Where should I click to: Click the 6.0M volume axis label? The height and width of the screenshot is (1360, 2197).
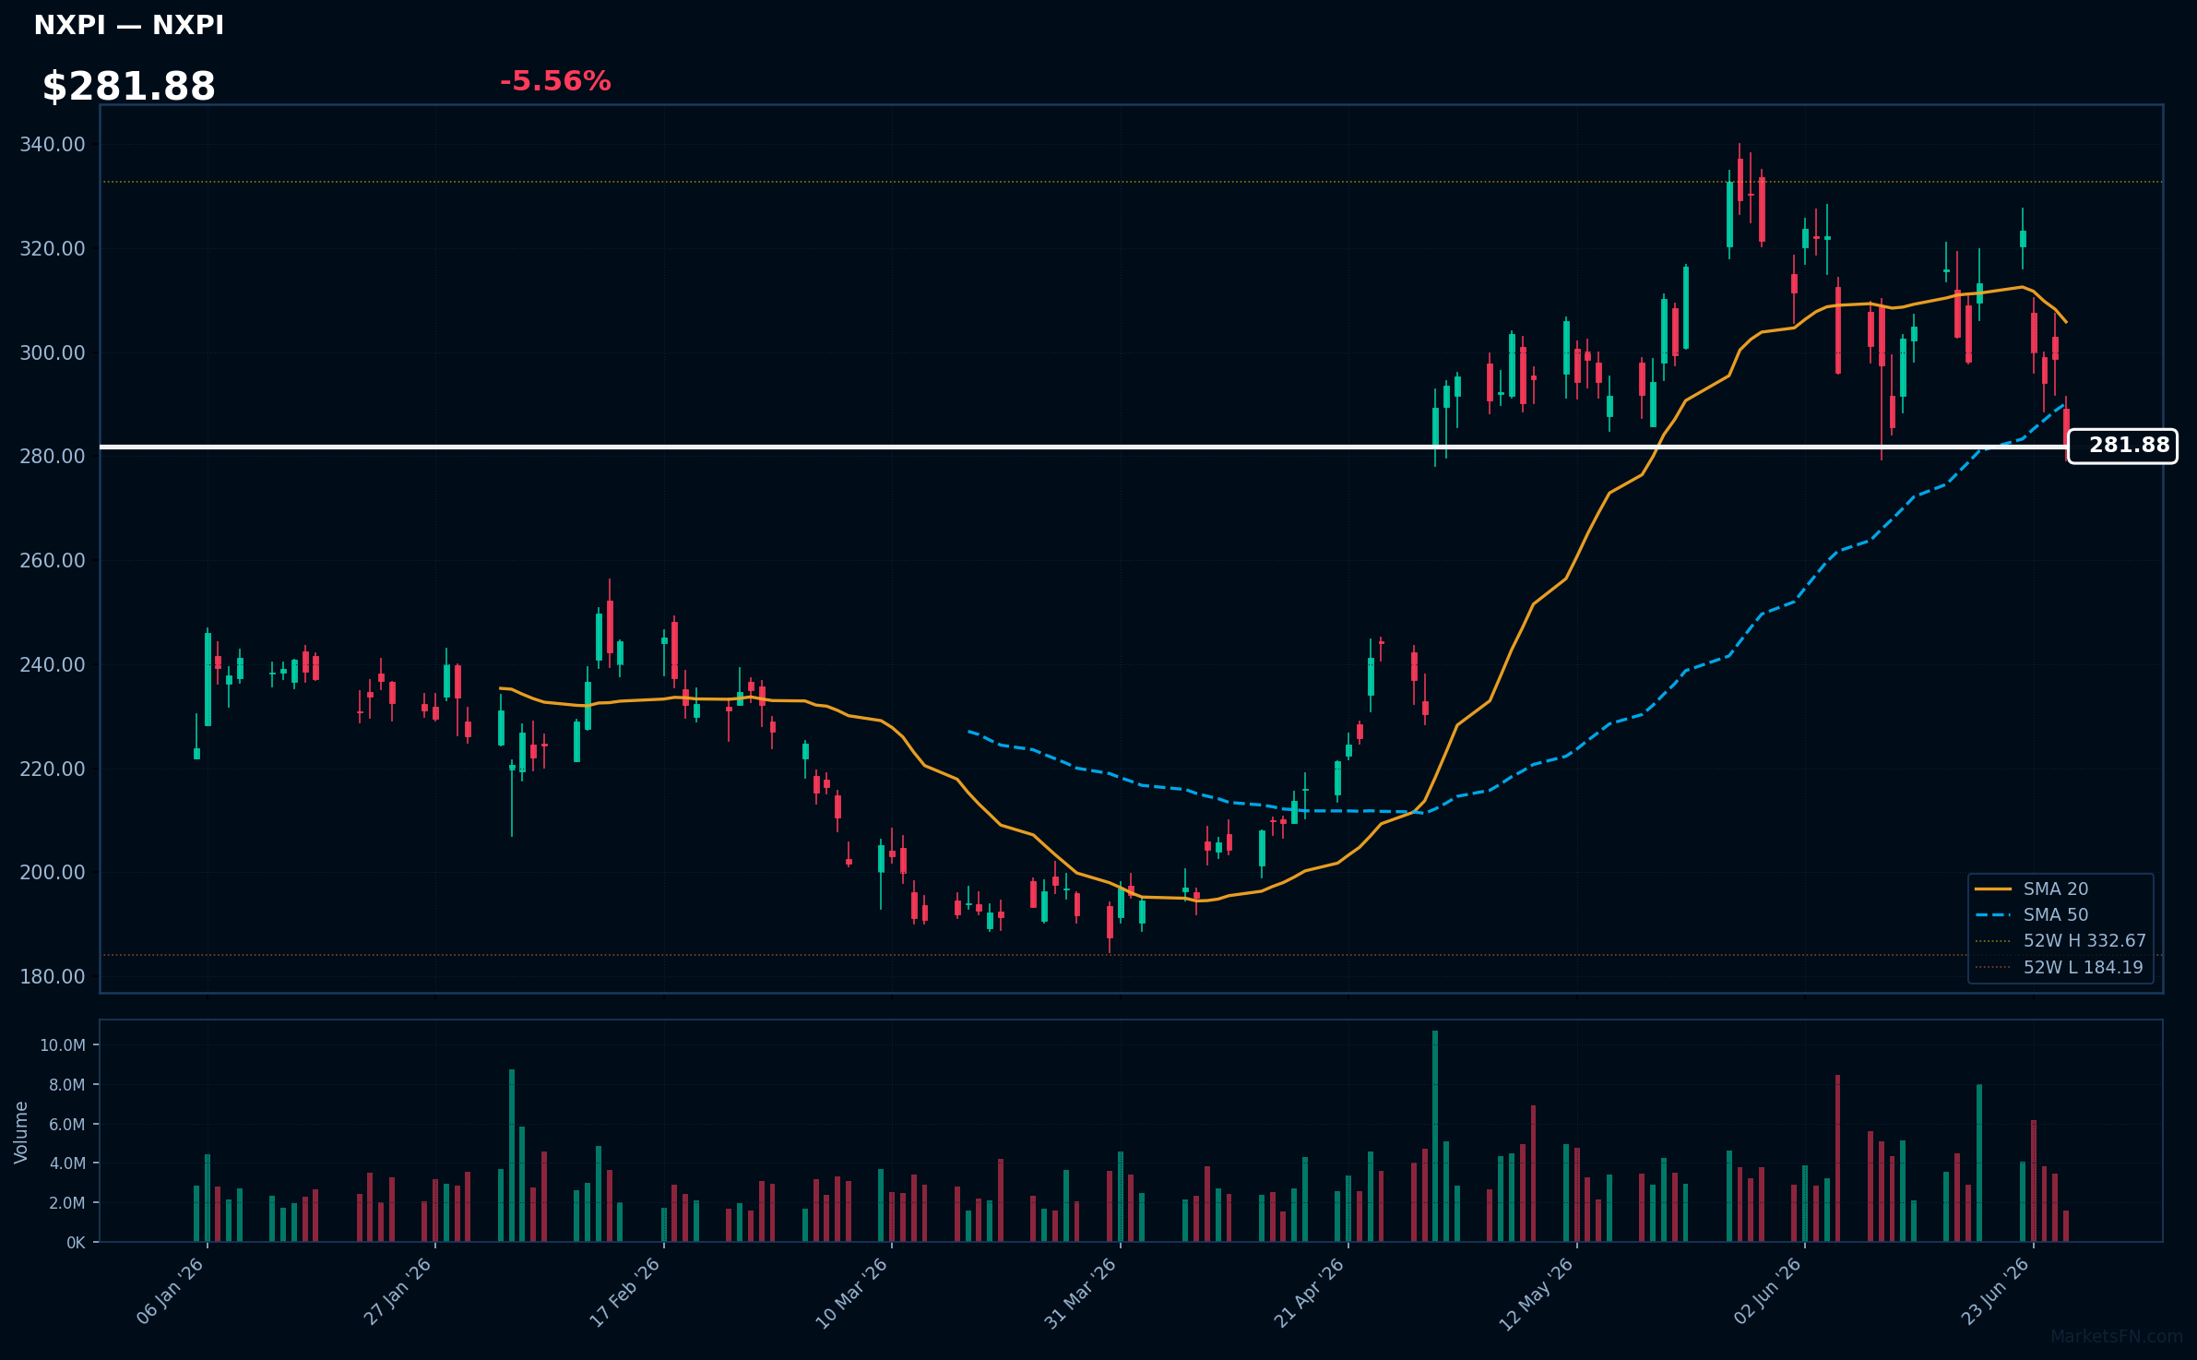(x=66, y=1124)
